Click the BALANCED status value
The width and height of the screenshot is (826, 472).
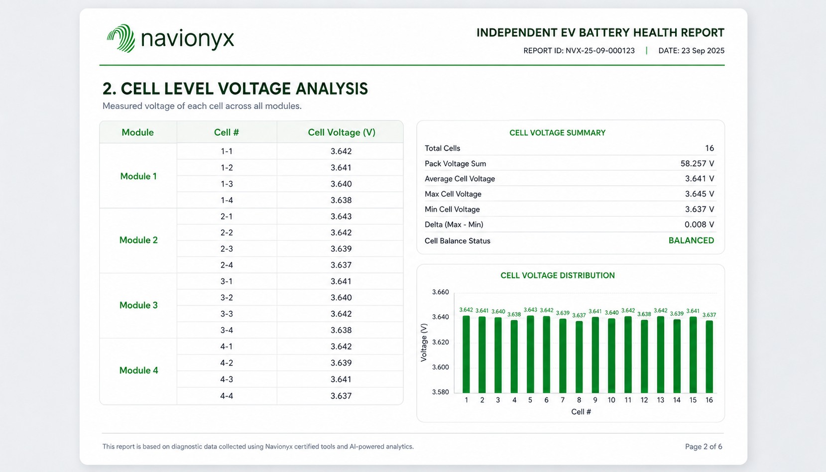[691, 240]
